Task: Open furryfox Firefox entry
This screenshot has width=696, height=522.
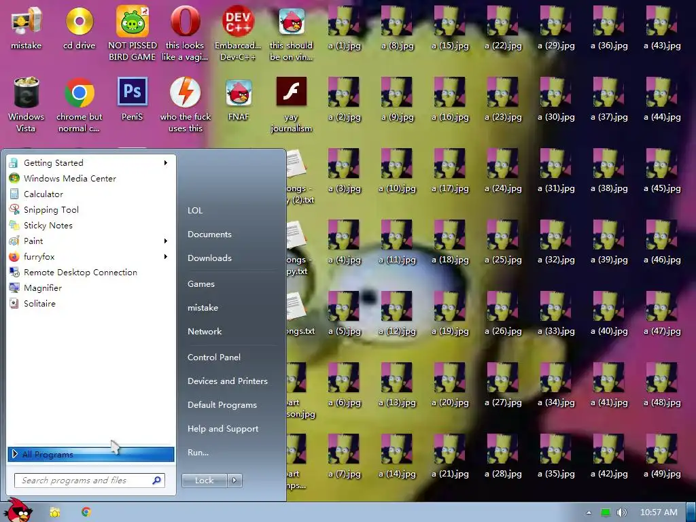Action: pos(90,256)
